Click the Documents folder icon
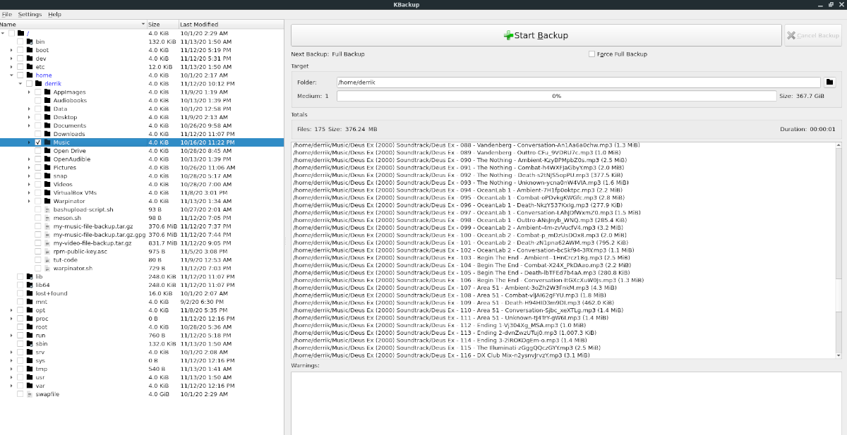This screenshot has width=847, height=435. (47, 125)
